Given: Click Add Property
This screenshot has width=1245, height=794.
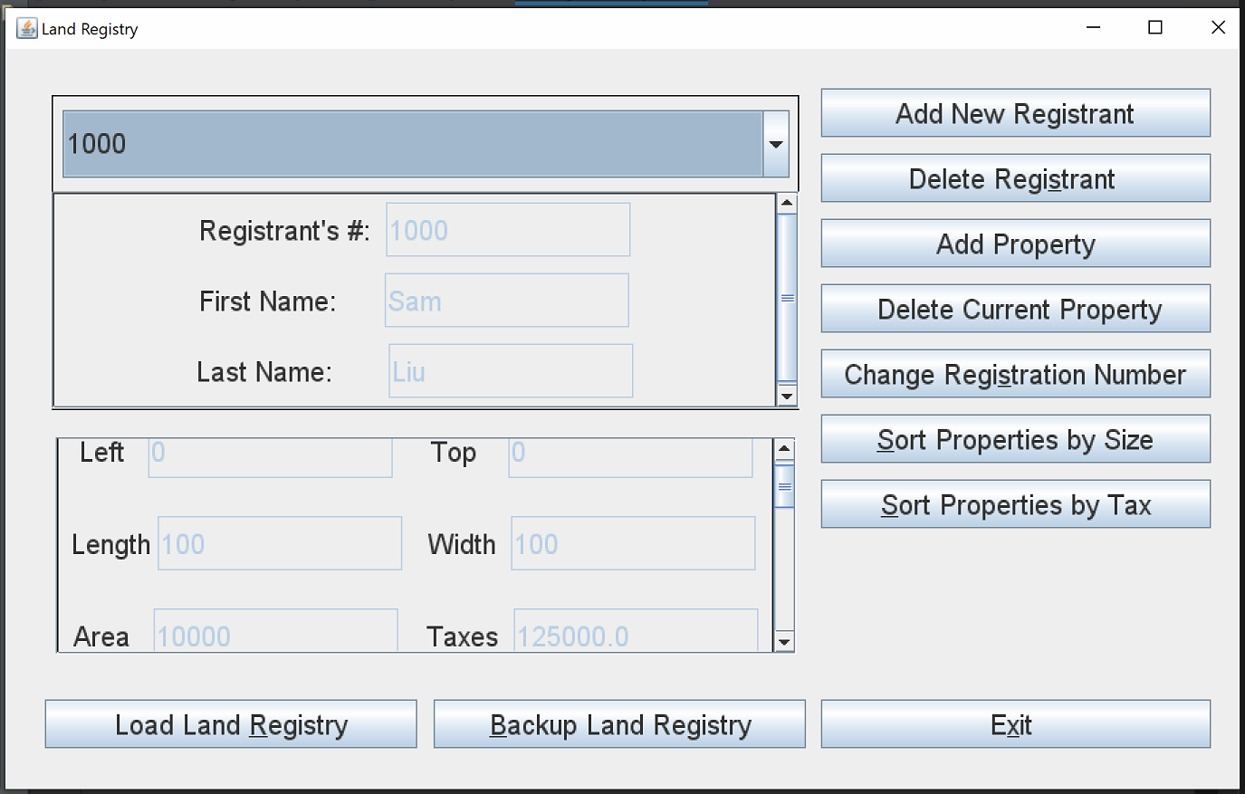Looking at the screenshot, I should 1014,244.
